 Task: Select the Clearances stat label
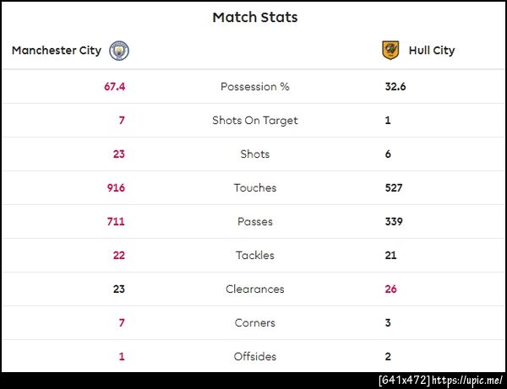254,289
